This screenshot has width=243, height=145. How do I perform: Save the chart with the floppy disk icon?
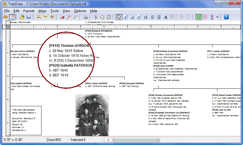(29, 17)
